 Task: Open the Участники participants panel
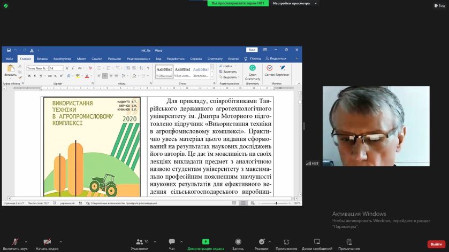[140, 242]
